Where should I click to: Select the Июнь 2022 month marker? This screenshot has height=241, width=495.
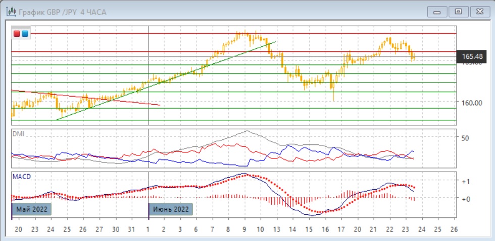click(x=171, y=209)
